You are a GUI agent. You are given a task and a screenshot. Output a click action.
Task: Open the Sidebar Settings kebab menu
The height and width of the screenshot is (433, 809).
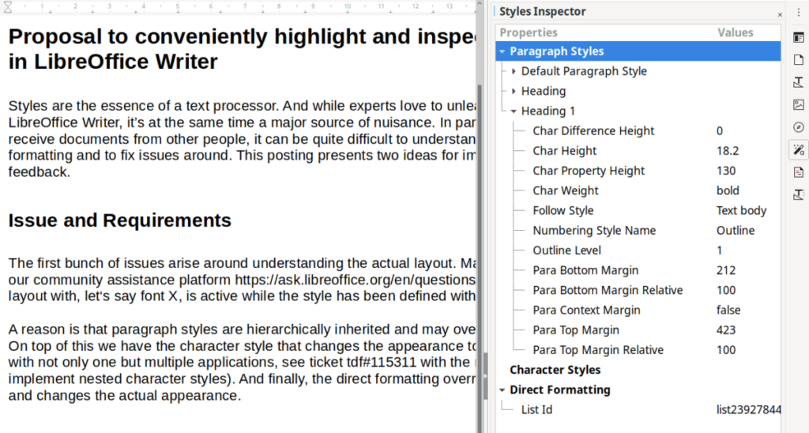(799, 12)
